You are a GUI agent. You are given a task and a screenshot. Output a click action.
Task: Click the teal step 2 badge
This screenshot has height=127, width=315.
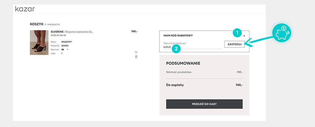click(176, 49)
